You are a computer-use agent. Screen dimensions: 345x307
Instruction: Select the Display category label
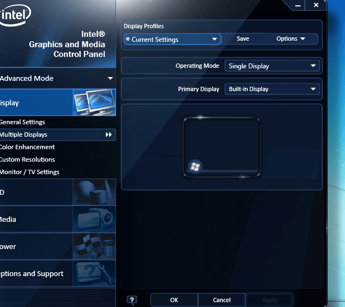[9, 103]
